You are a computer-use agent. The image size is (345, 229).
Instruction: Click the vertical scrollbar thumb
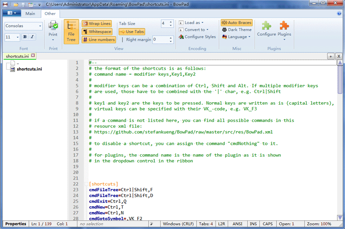point(340,80)
